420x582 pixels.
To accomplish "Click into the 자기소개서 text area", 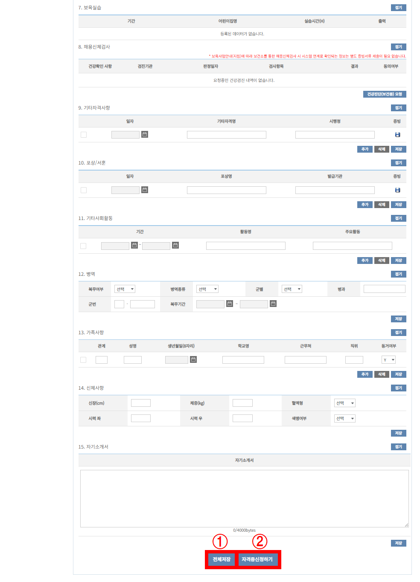I will (x=245, y=498).
